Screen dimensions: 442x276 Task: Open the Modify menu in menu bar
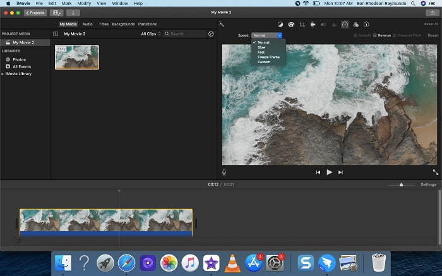(x=83, y=4)
